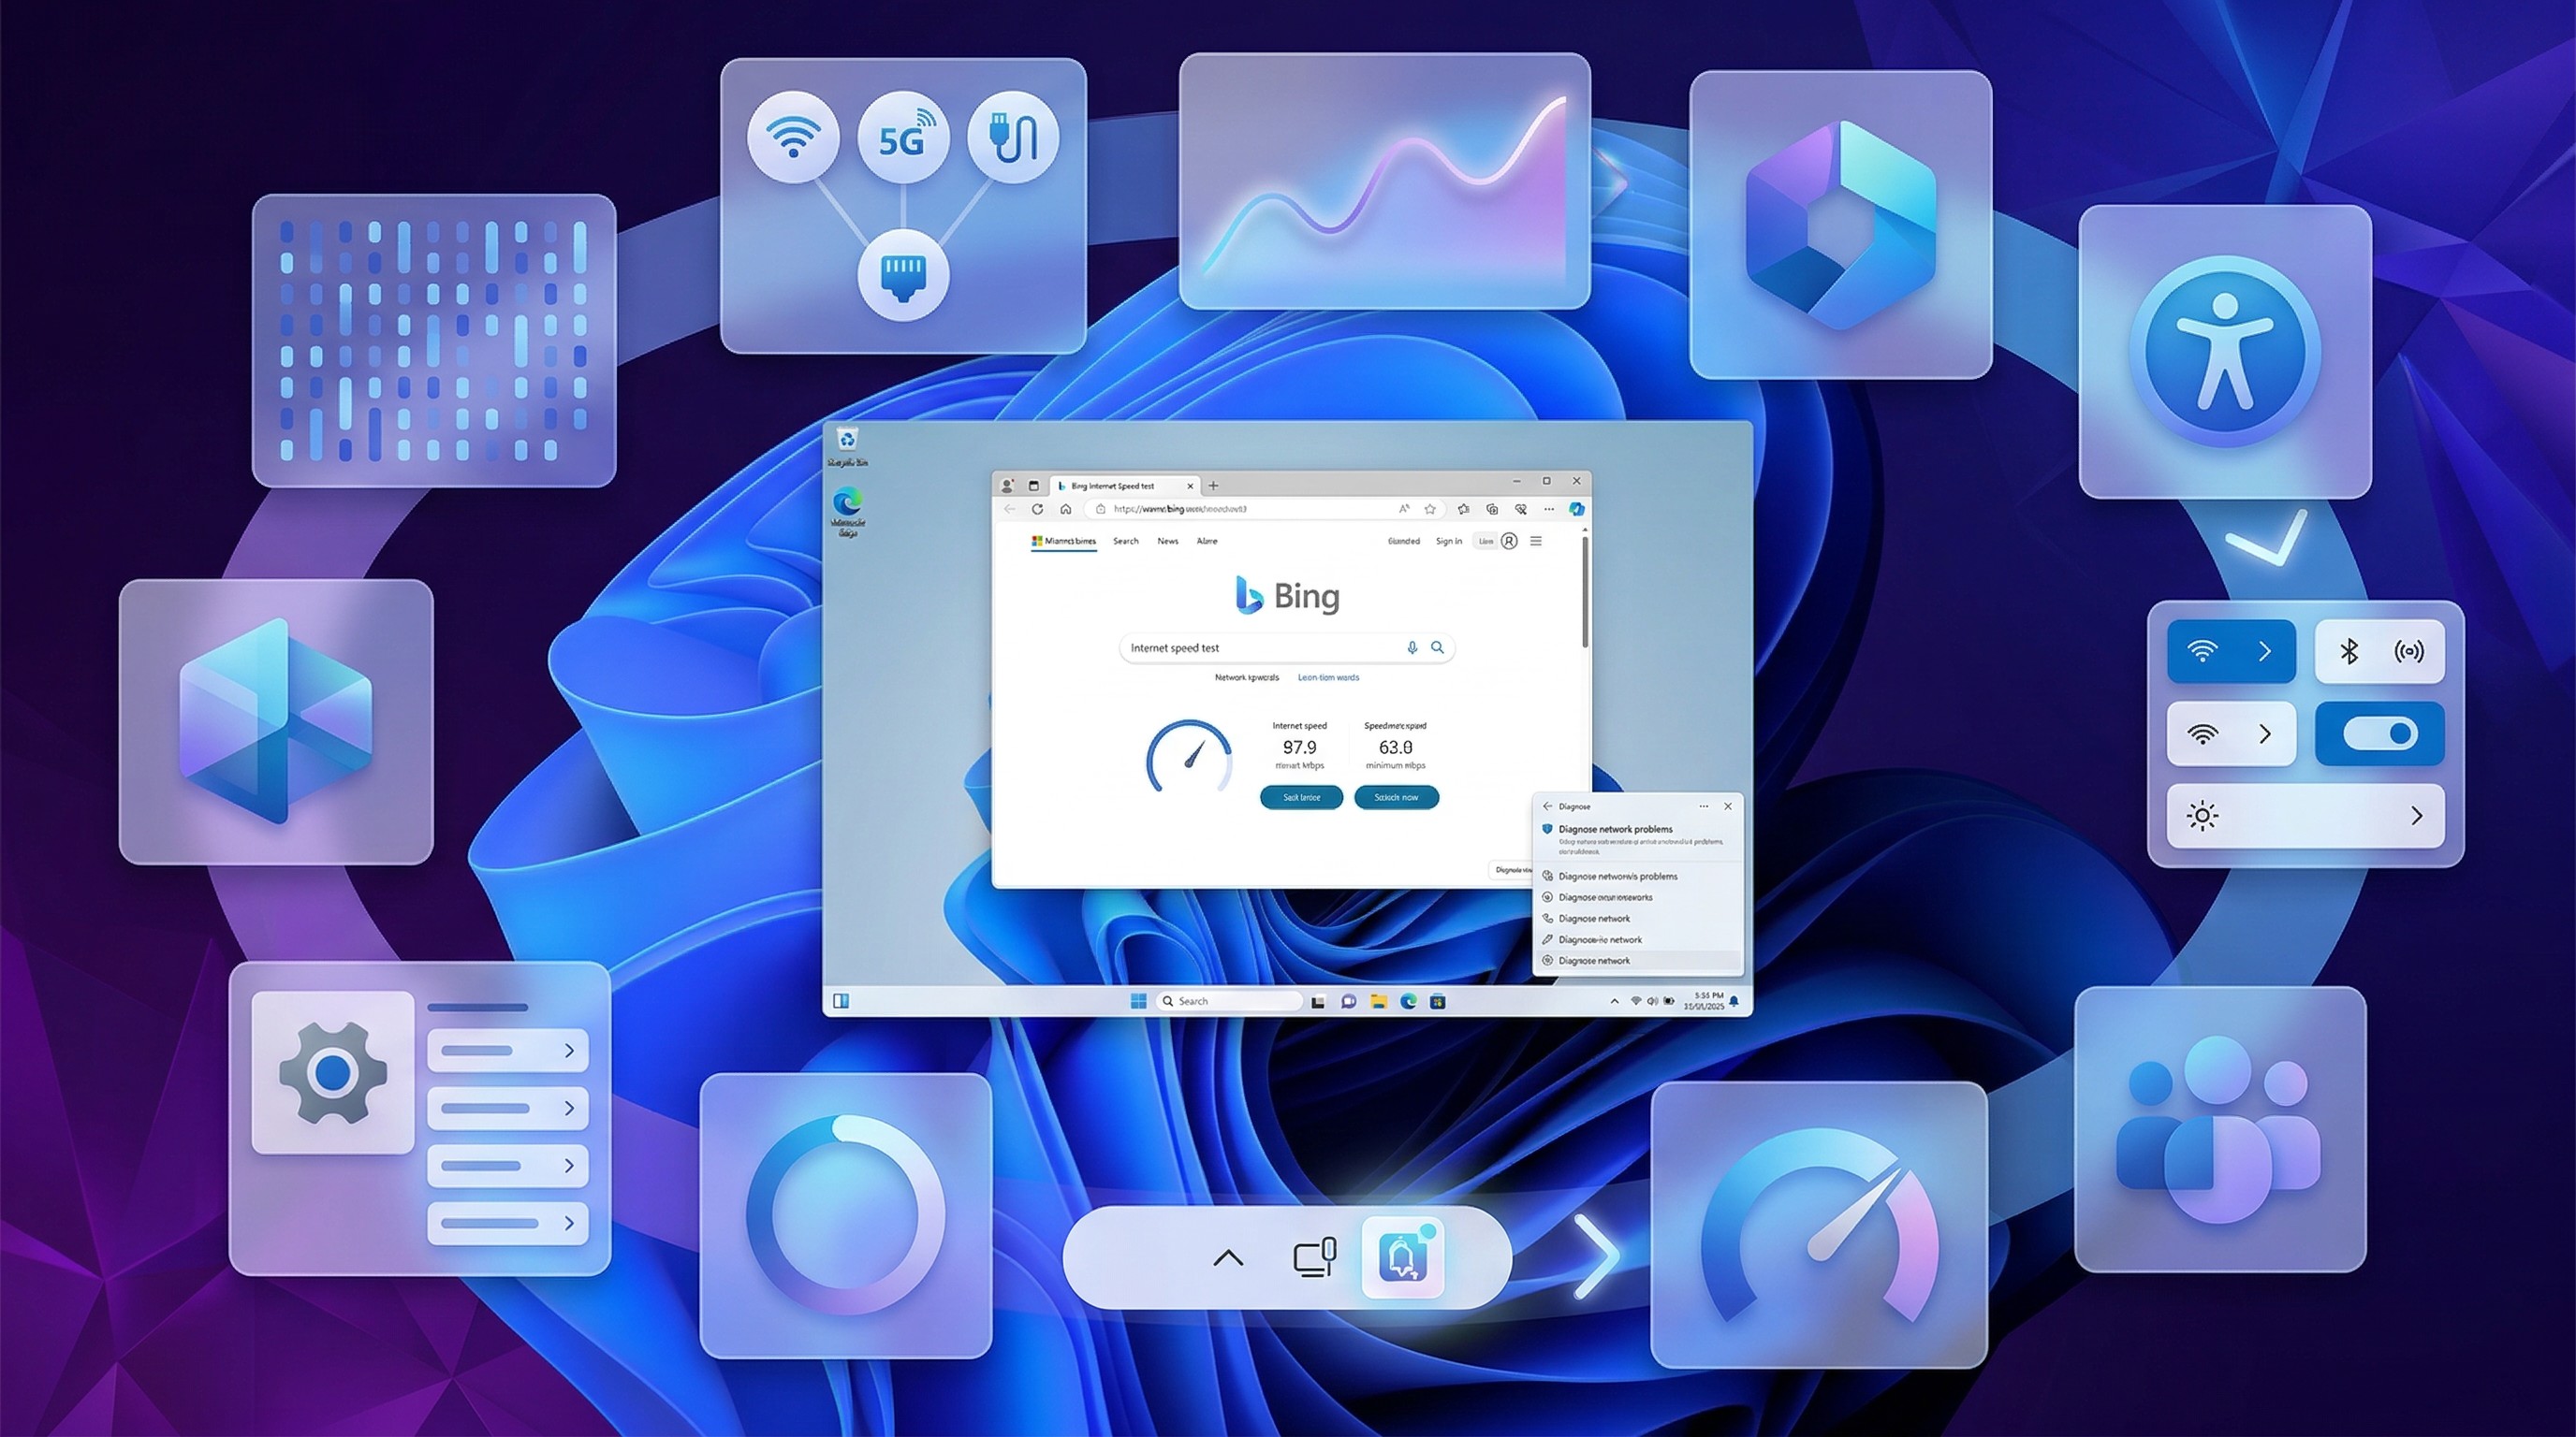Refresh the page using the reload icon
This screenshot has height=1437, width=2576.
1039,508
